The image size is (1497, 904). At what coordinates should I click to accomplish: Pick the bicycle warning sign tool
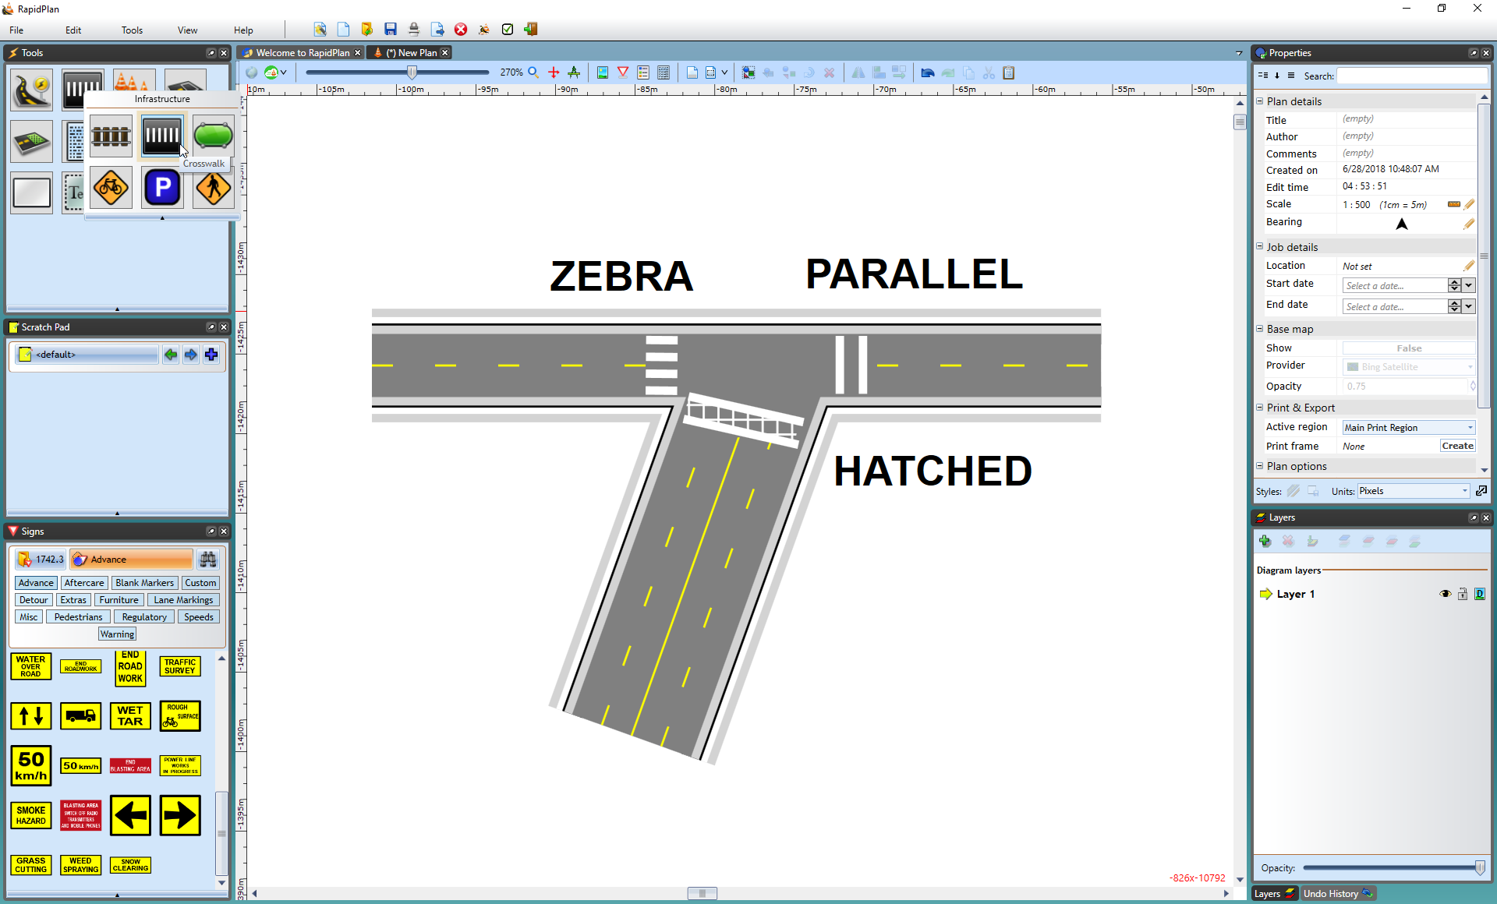(x=111, y=188)
